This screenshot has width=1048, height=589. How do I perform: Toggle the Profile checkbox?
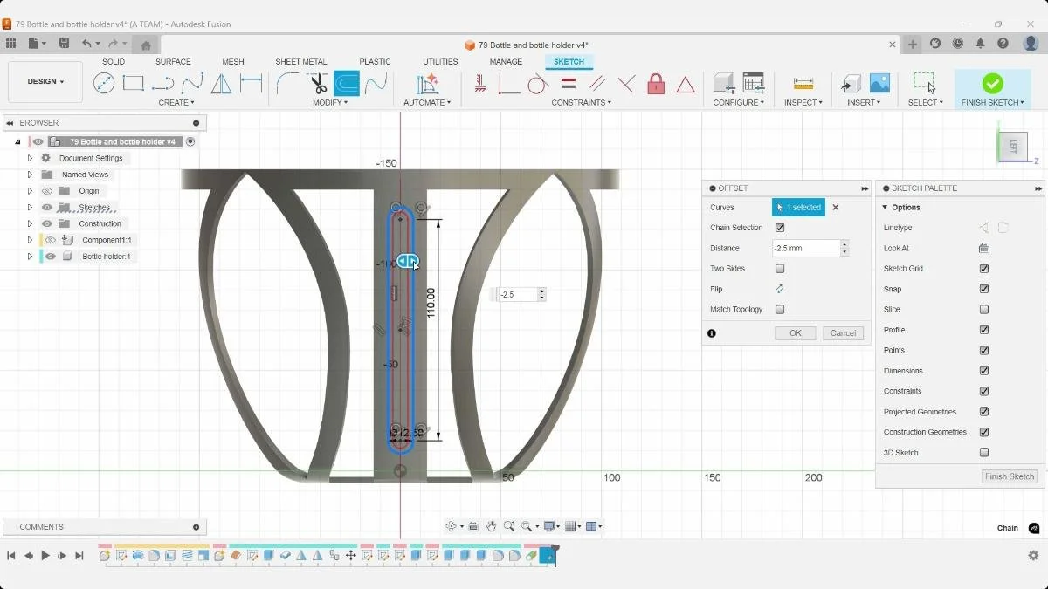[984, 330]
